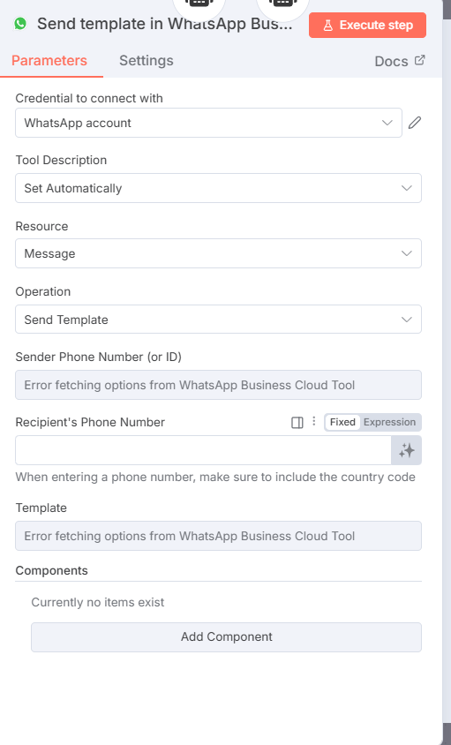
Task: Open the Docs link
Action: 391,61
